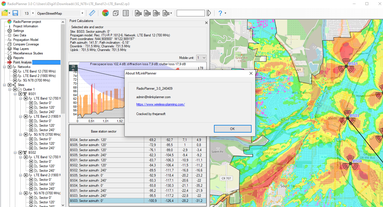
Task: Toggle the Sites checkbox
Action: (10, 85)
